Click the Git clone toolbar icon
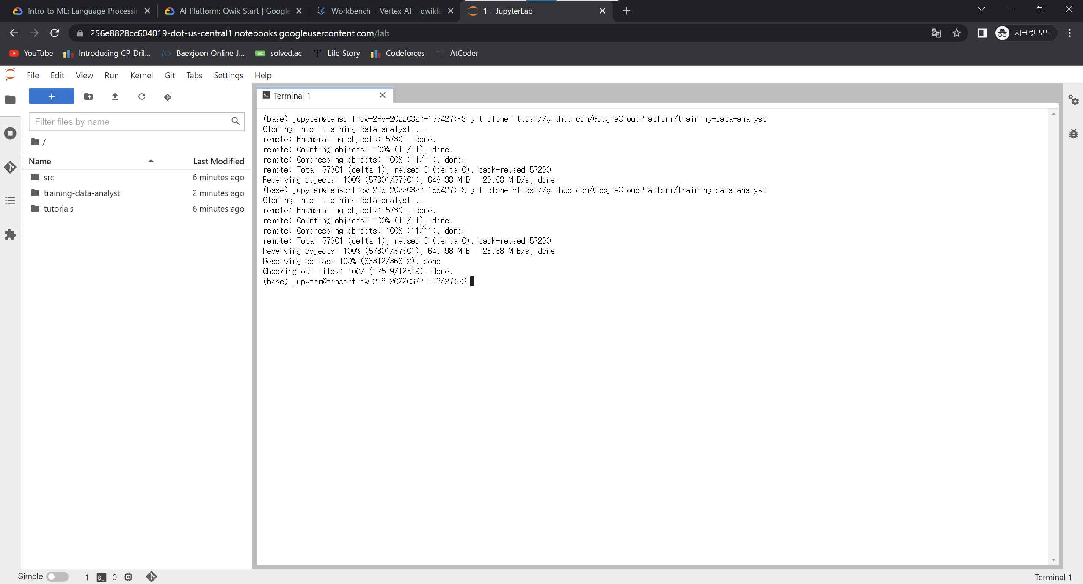The width and height of the screenshot is (1083, 584). point(168,96)
